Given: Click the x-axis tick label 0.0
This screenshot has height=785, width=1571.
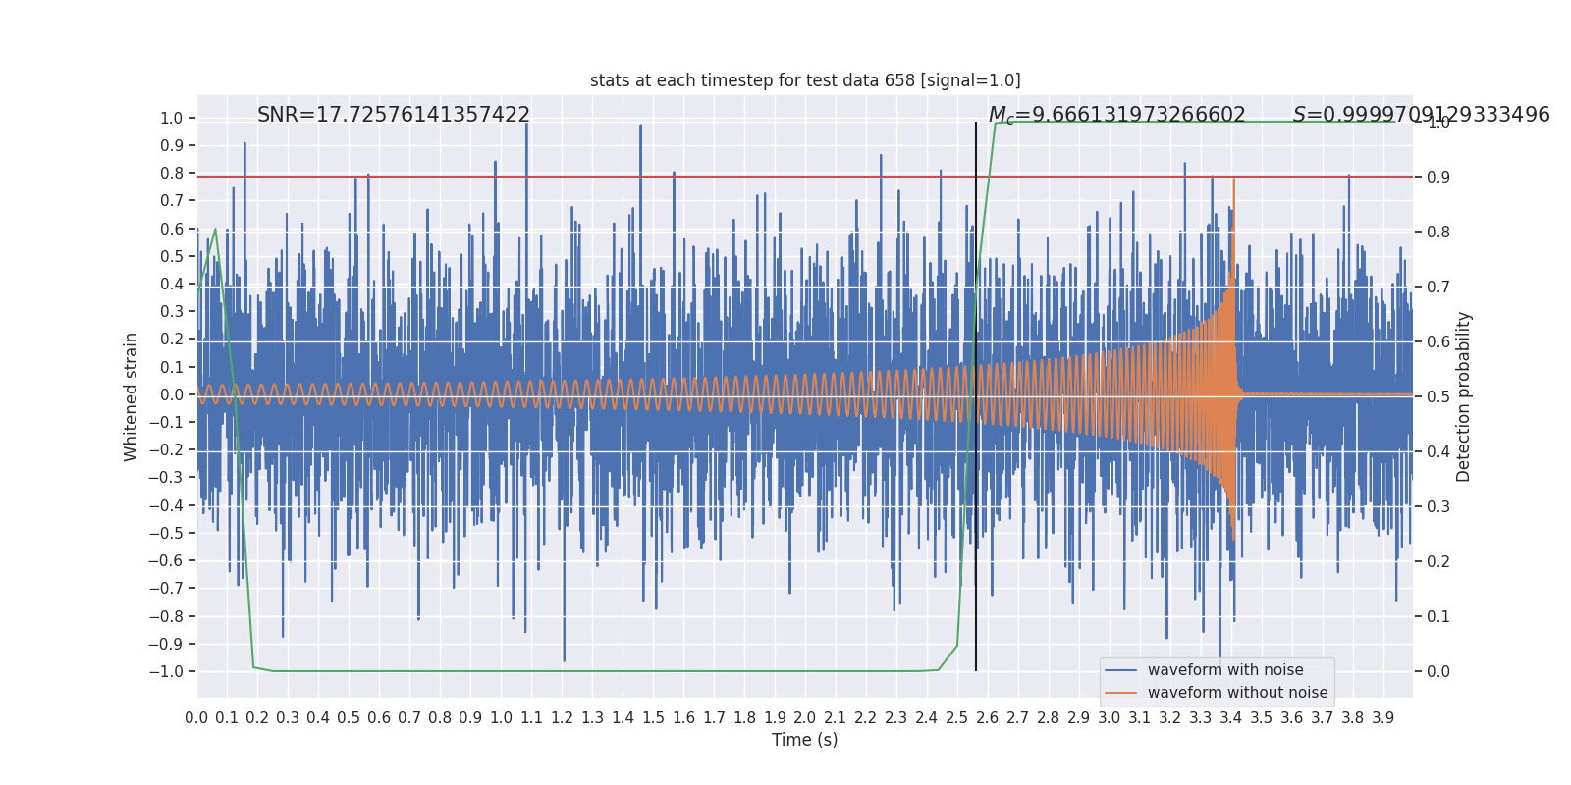Looking at the screenshot, I should point(196,718).
